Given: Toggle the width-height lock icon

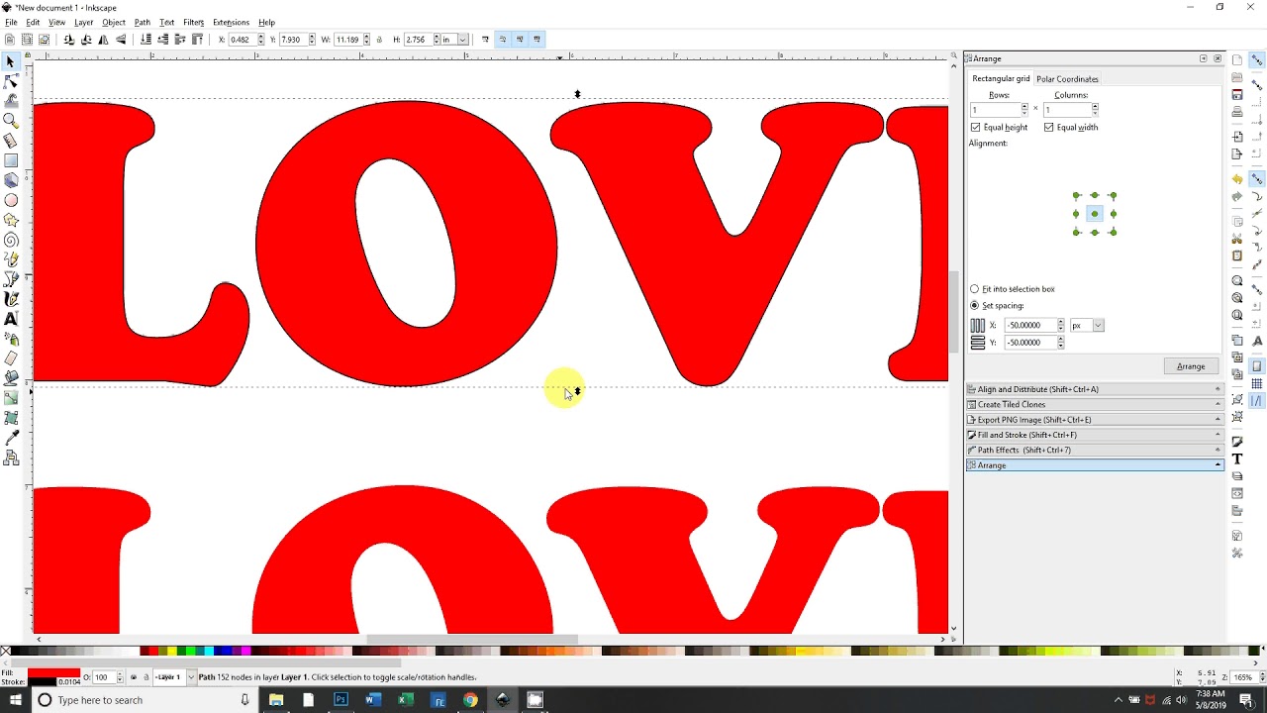Looking at the screenshot, I should pyautogui.click(x=379, y=40).
